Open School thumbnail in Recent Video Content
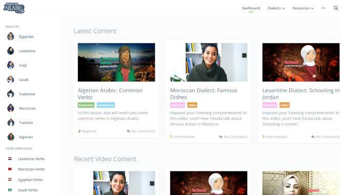341x195 pixels. (209, 183)
